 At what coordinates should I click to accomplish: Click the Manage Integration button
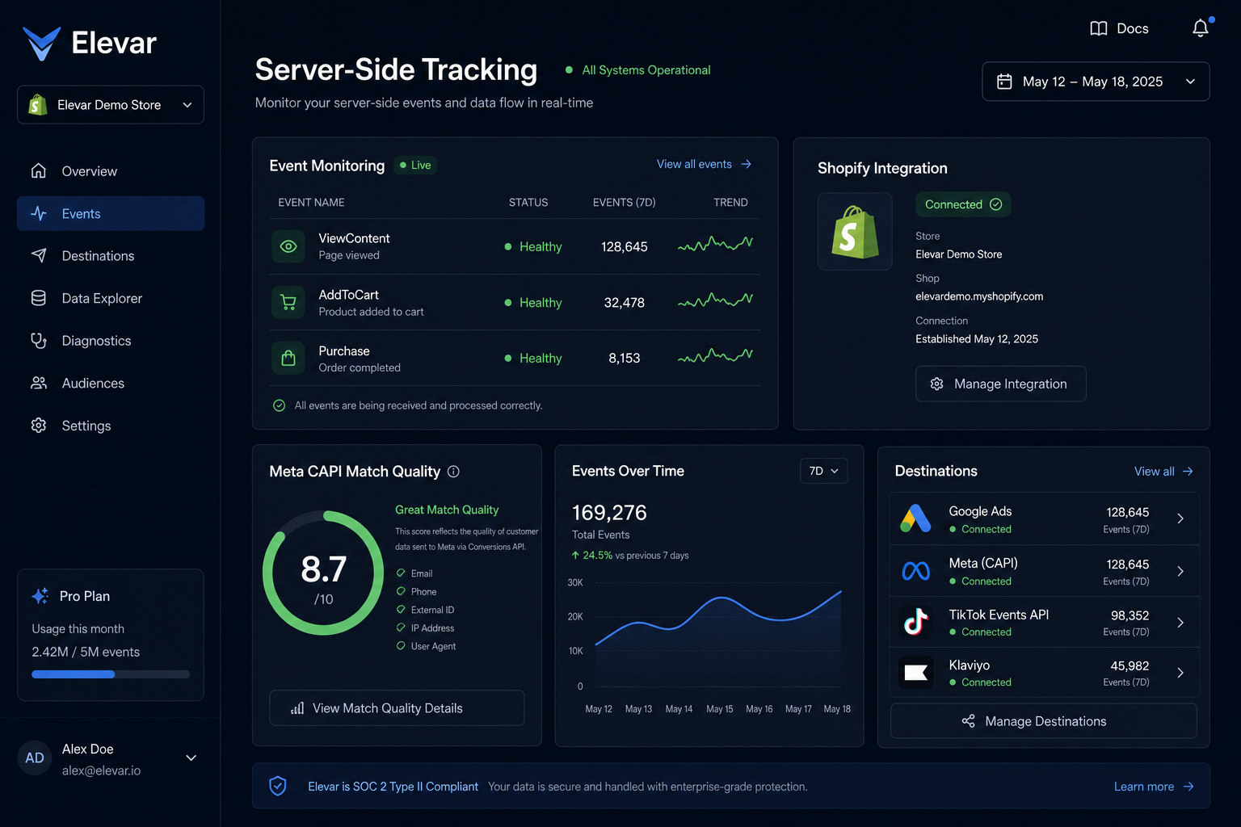(x=1000, y=384)
